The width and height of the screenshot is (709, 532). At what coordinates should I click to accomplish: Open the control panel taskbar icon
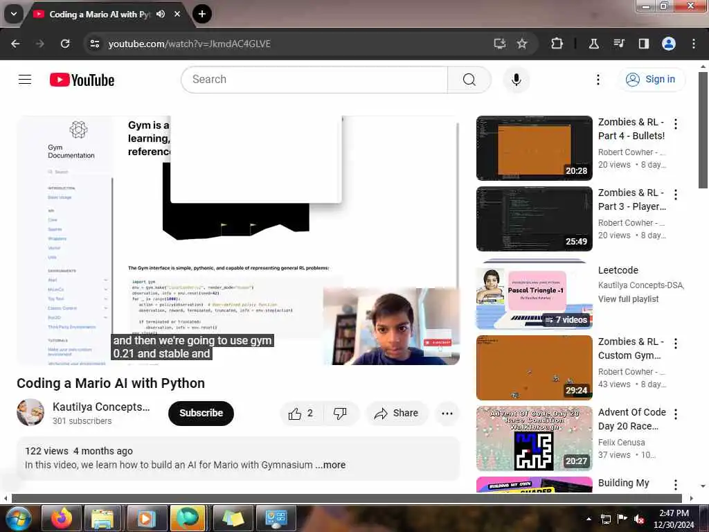click(276, 518)
